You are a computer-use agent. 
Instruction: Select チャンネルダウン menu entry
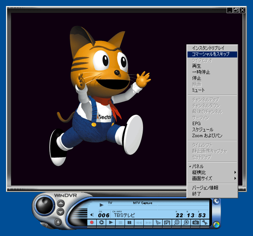coord(212,106)
